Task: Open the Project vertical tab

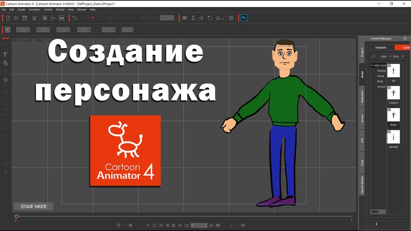Action: (x=362, y=52)
